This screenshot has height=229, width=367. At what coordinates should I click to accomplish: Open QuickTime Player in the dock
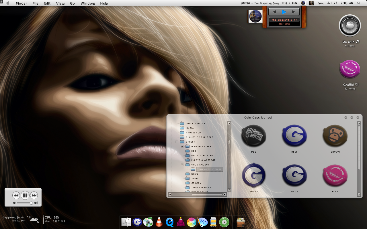170,222
